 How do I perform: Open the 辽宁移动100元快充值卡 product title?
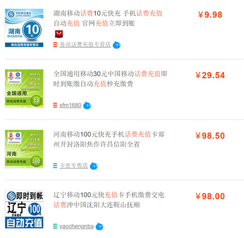pyautogui.click(x=109, y=200)
